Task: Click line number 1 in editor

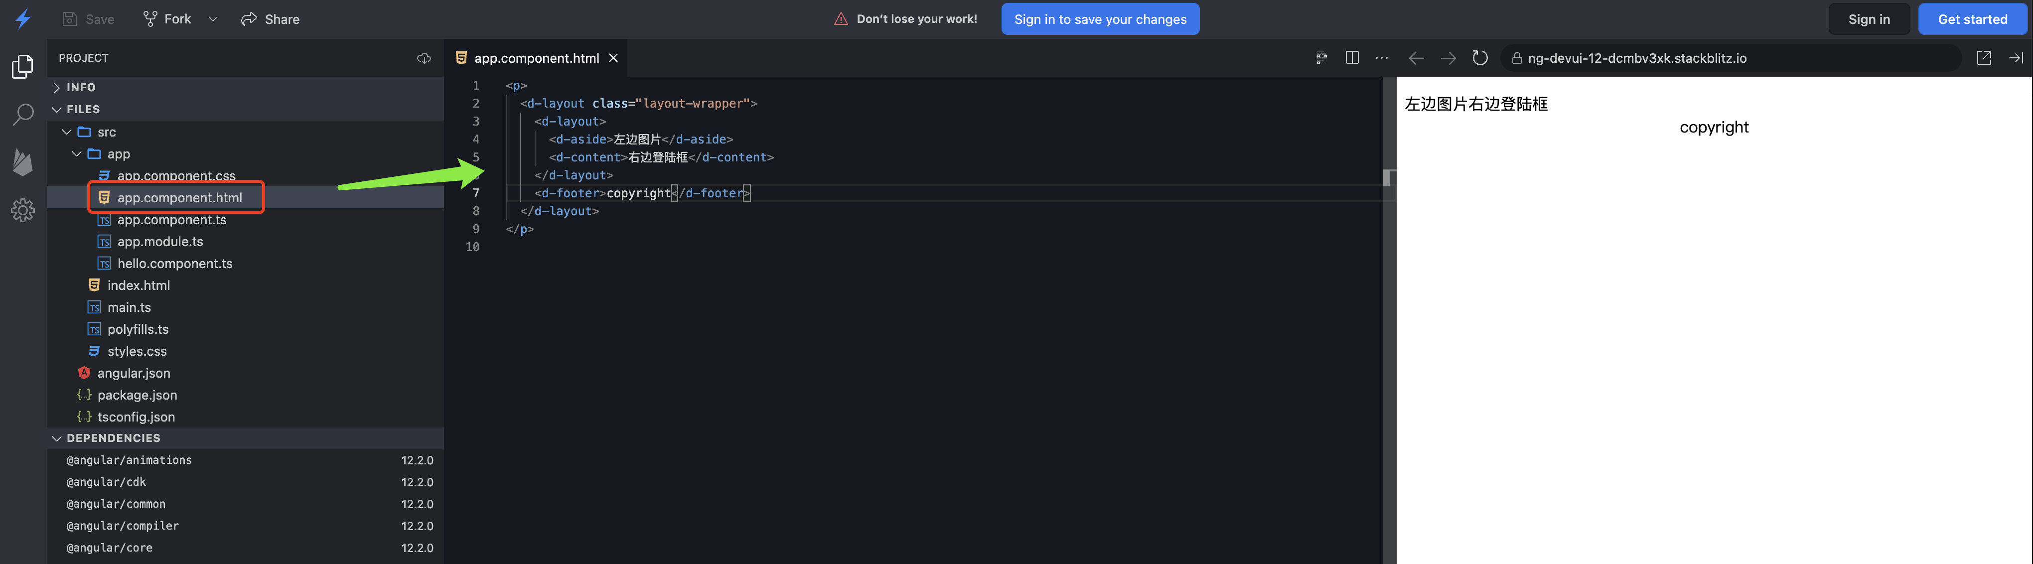Action: [x=476, y=85]
